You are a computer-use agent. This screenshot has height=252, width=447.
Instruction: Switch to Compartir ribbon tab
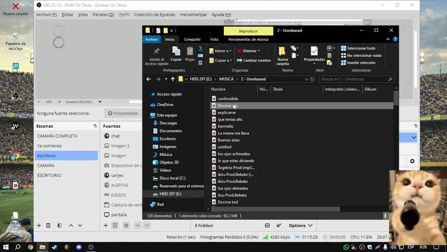coord(192,39)
